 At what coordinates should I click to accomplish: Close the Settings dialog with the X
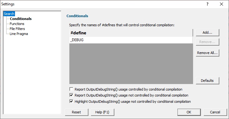222,4
